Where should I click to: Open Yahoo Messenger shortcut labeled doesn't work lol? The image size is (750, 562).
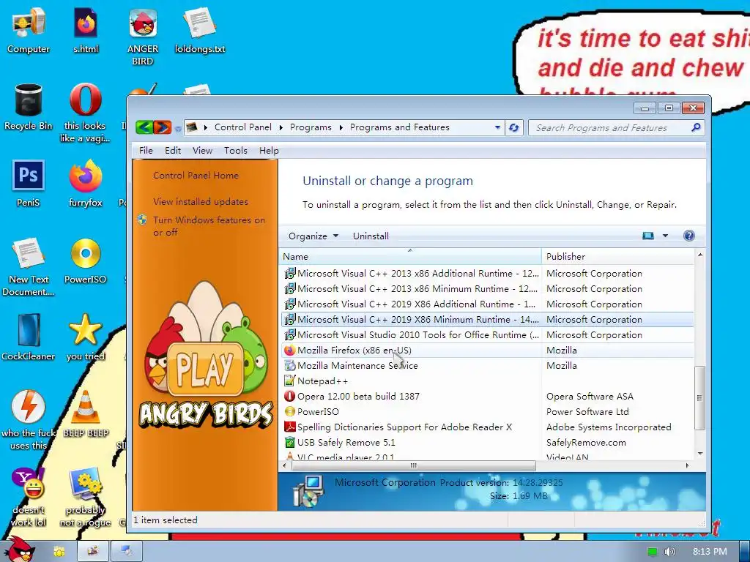(29, 497)
